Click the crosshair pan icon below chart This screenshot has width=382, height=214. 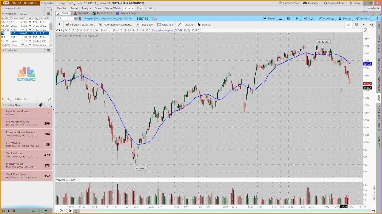[x=57, y=211]
